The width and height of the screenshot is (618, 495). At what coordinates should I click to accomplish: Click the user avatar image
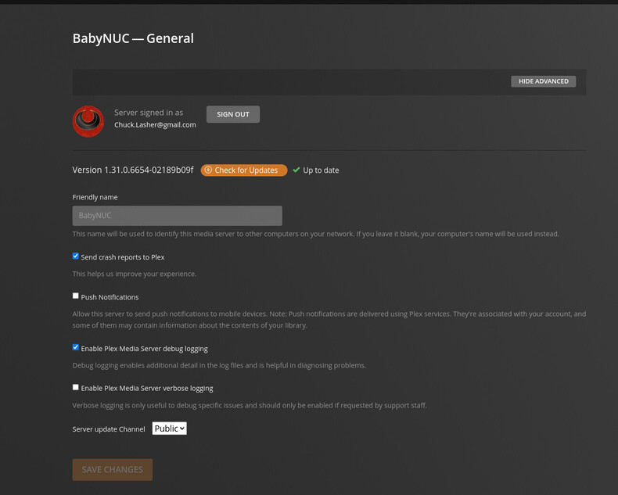coord(88,121)
